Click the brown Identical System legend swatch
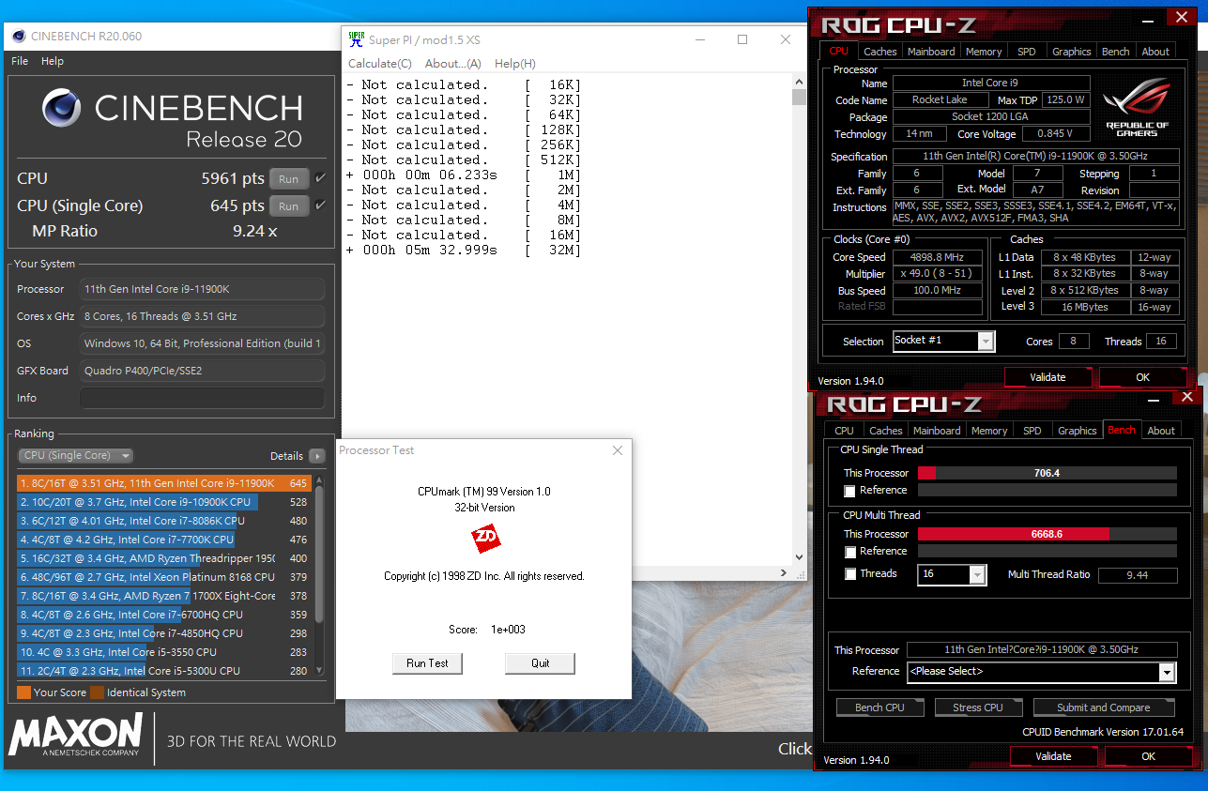This screenshot has height=791, width=1208. [97, 692]
